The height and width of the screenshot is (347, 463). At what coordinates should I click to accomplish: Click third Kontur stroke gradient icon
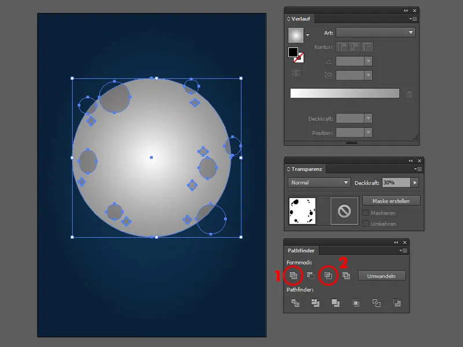368,47
